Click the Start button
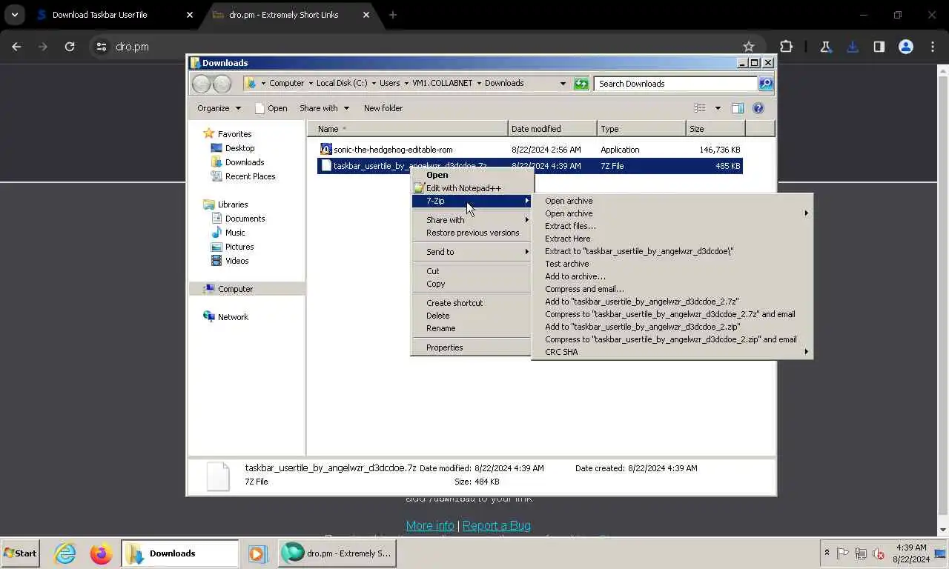 pyautogui.click(x=21, y=553)
